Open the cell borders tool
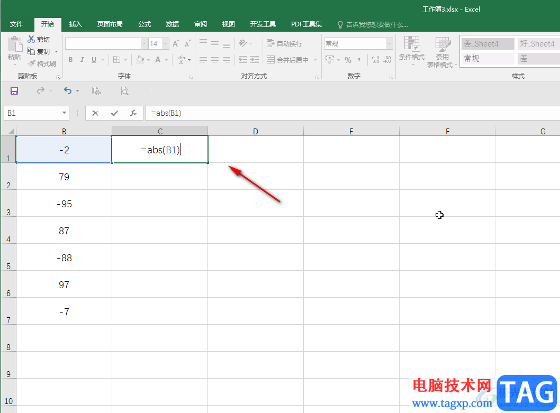Screen dimensions: 560x413 [x=117, y=60]
